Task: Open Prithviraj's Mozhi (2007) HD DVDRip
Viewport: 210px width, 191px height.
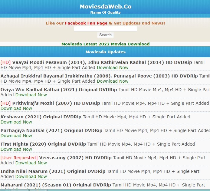Action: tap(56, 103)
